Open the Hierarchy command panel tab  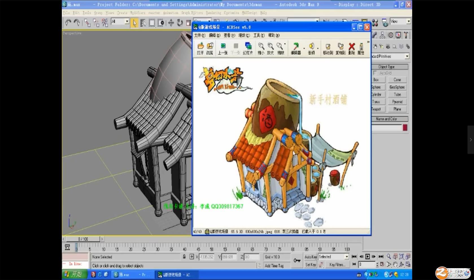pyautogui.click(x=382, y=35)
